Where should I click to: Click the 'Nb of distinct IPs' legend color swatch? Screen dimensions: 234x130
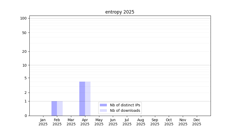tap(103, 105)
